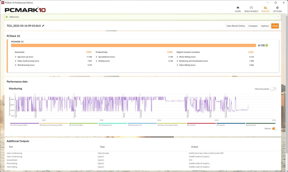Click the Output column header
Screen dimensions: 288x172
point(195,147)
